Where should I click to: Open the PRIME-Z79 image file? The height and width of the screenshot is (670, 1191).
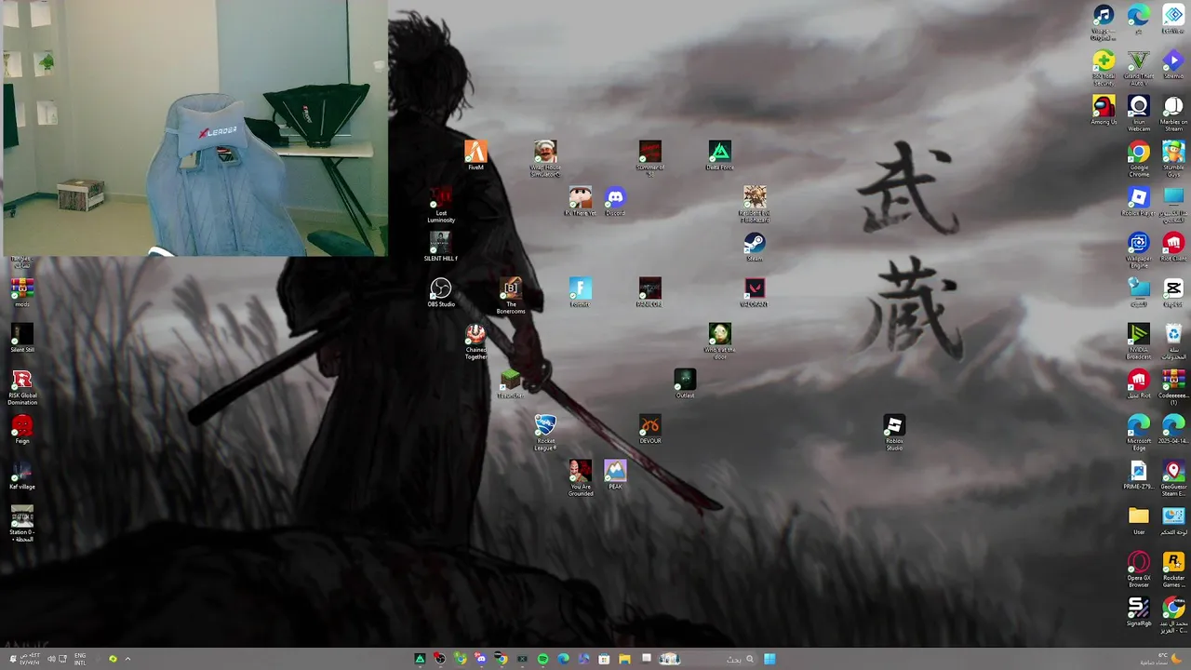(1139, 475)
